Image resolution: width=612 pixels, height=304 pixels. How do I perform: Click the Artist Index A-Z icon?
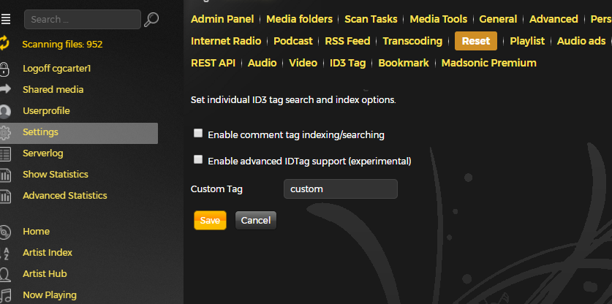(5, 253)
